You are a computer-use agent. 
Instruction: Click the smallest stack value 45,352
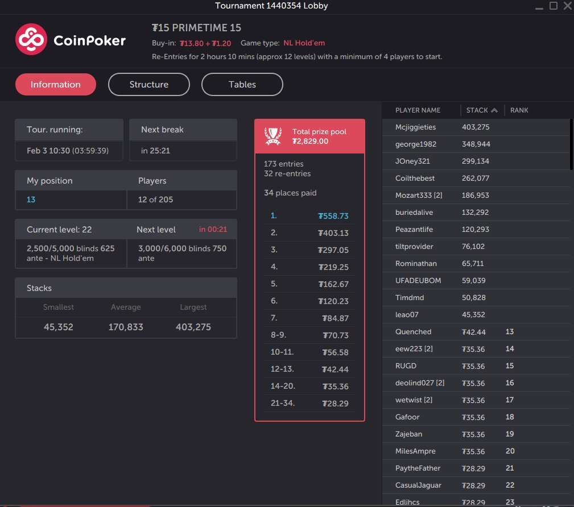[59, 327]
